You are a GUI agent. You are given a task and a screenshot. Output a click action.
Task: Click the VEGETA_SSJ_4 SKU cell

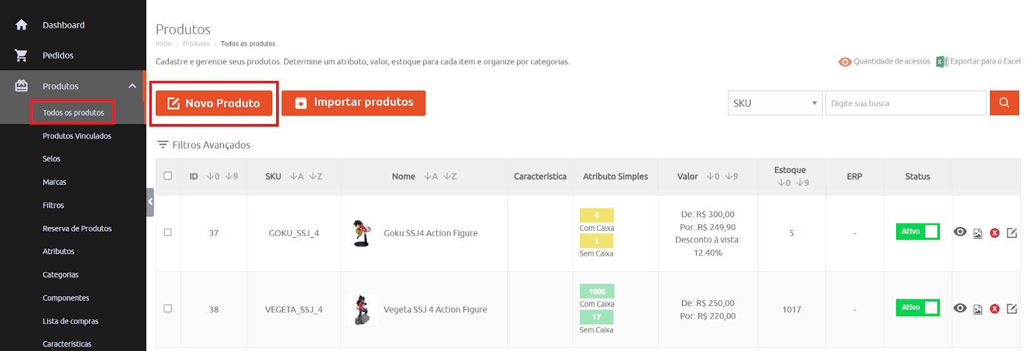294,309
